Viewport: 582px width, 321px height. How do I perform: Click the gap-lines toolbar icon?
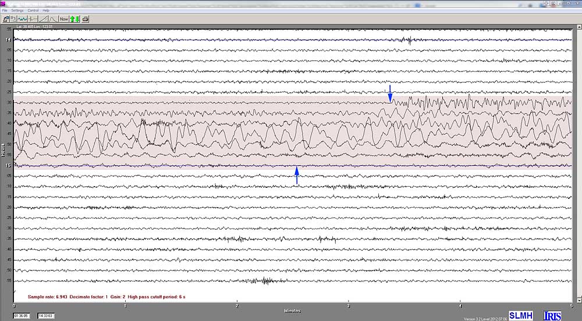[x=33, y=19]
